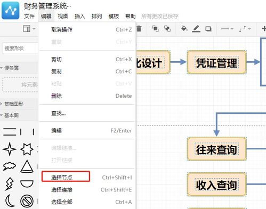Click the trash delete icon in toolbar

[139, 29]
